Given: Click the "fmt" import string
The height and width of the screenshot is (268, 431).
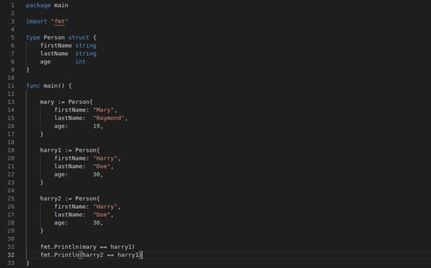Looking at the screenshot, I should click(x=59, y=21).
